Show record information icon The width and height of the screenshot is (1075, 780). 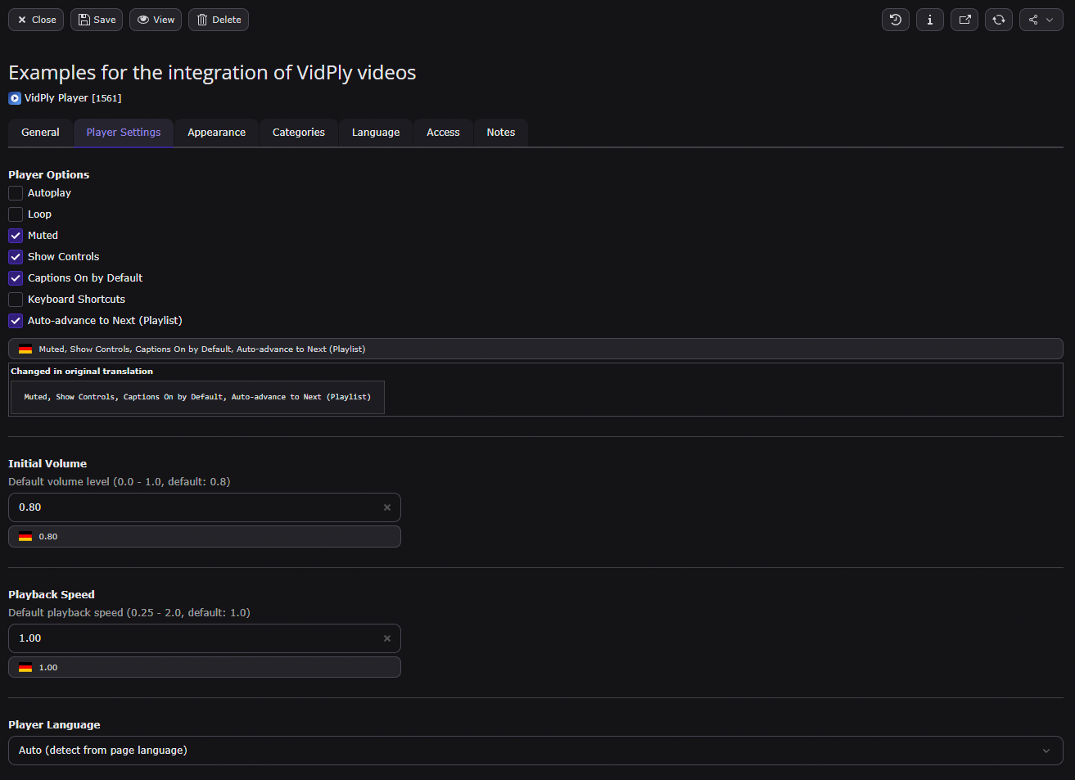pos(930,20)
